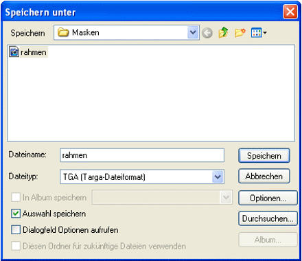Go back to previous folder

pyautogui.click(x=207, y=33)
